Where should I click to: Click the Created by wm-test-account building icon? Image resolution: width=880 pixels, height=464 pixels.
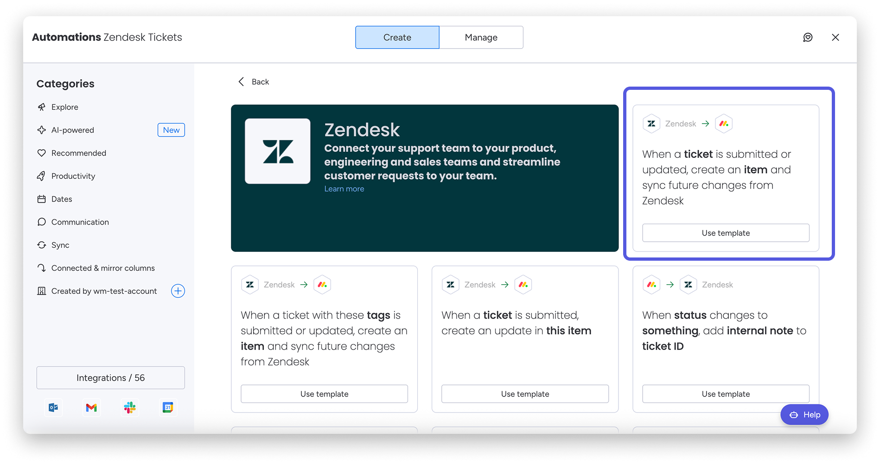[42, 291]
